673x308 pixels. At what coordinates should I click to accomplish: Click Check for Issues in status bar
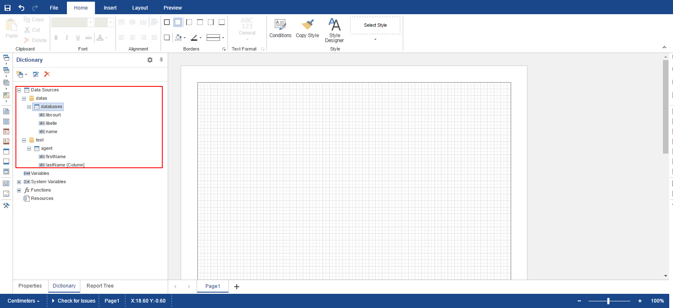coord(76,301)
